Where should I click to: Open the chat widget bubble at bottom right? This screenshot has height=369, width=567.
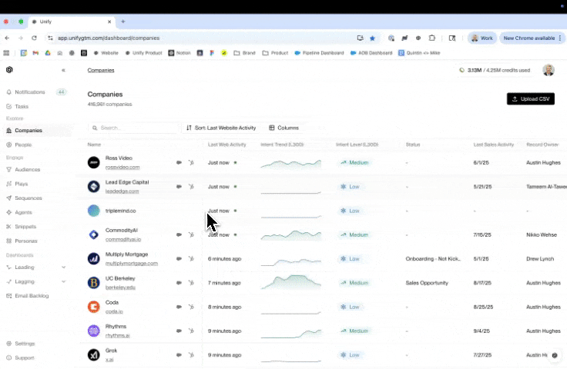(x=555, y=355)
